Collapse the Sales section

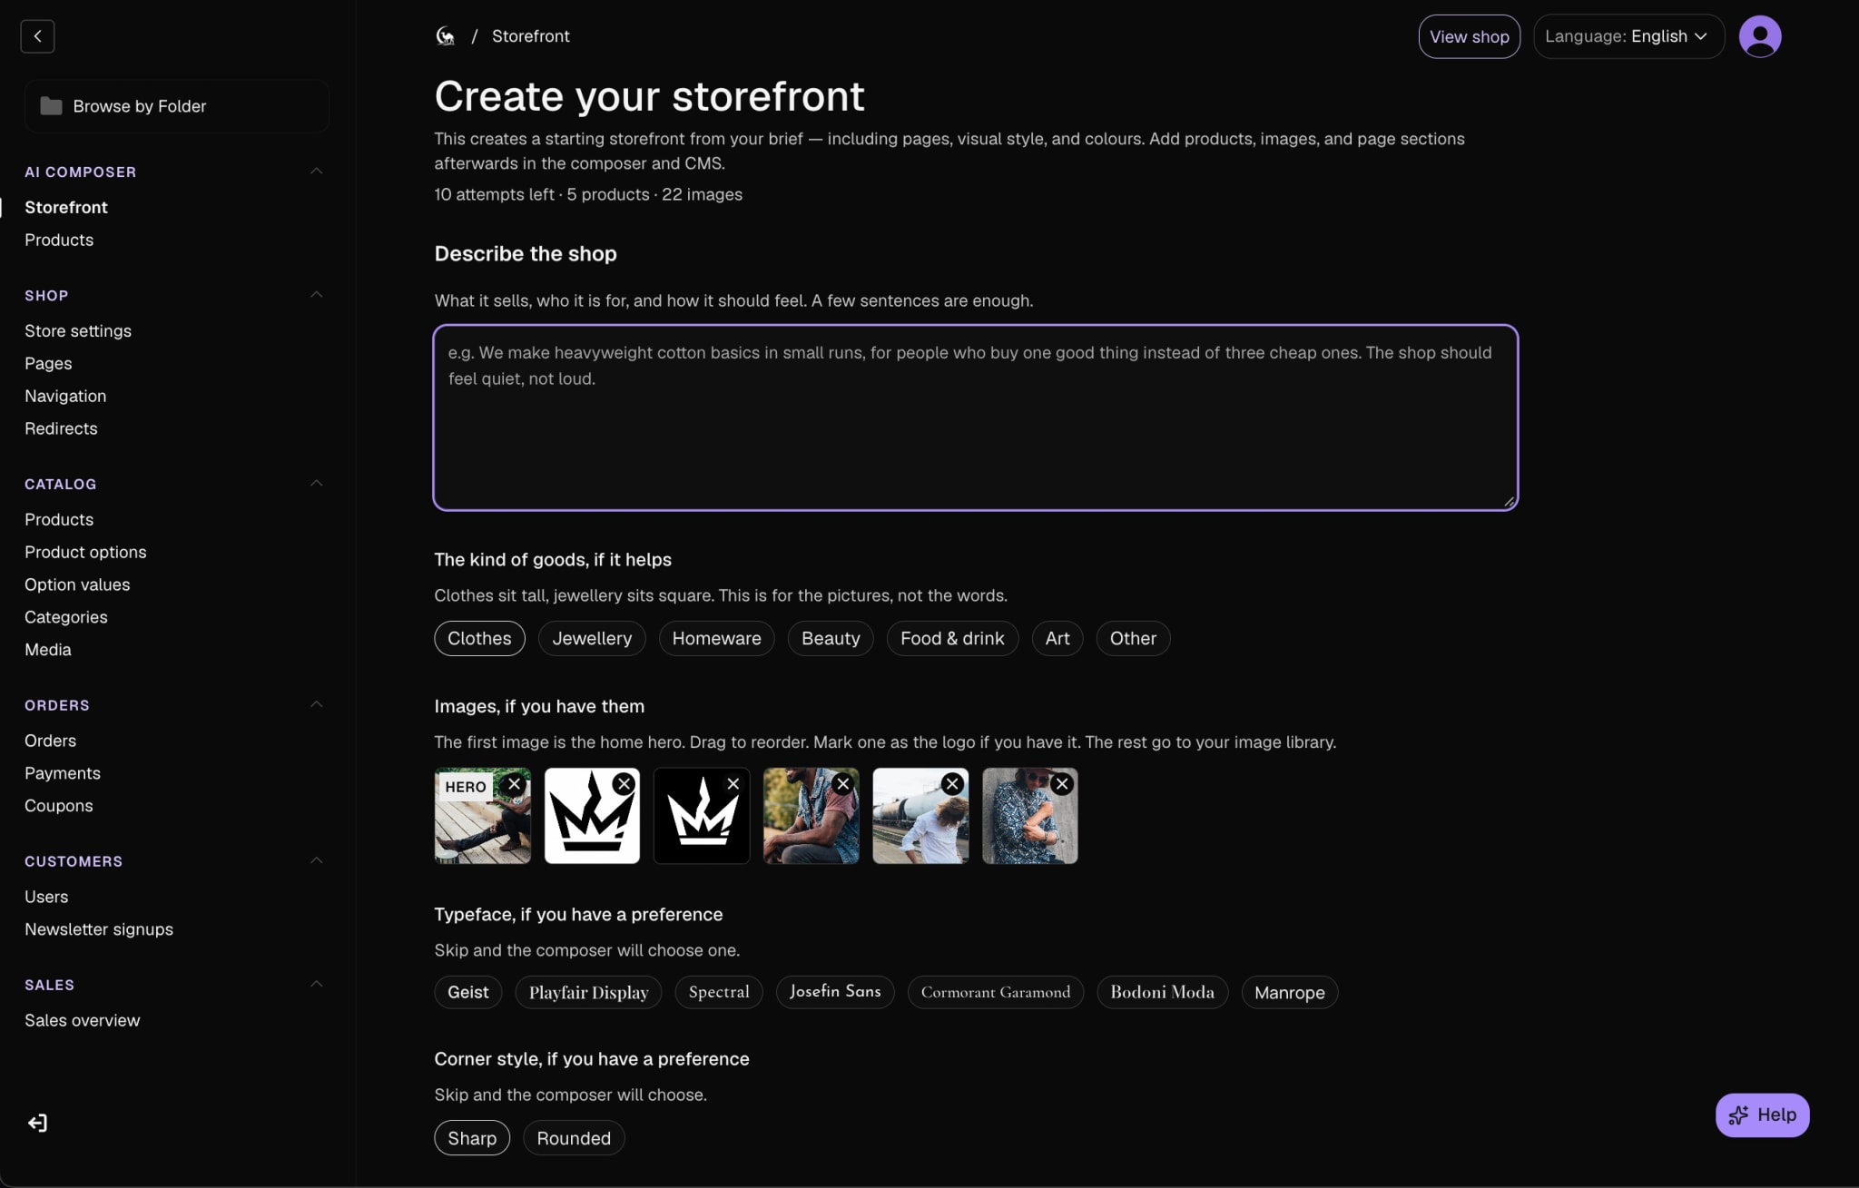pyautogui.click(x=317, y=984)
